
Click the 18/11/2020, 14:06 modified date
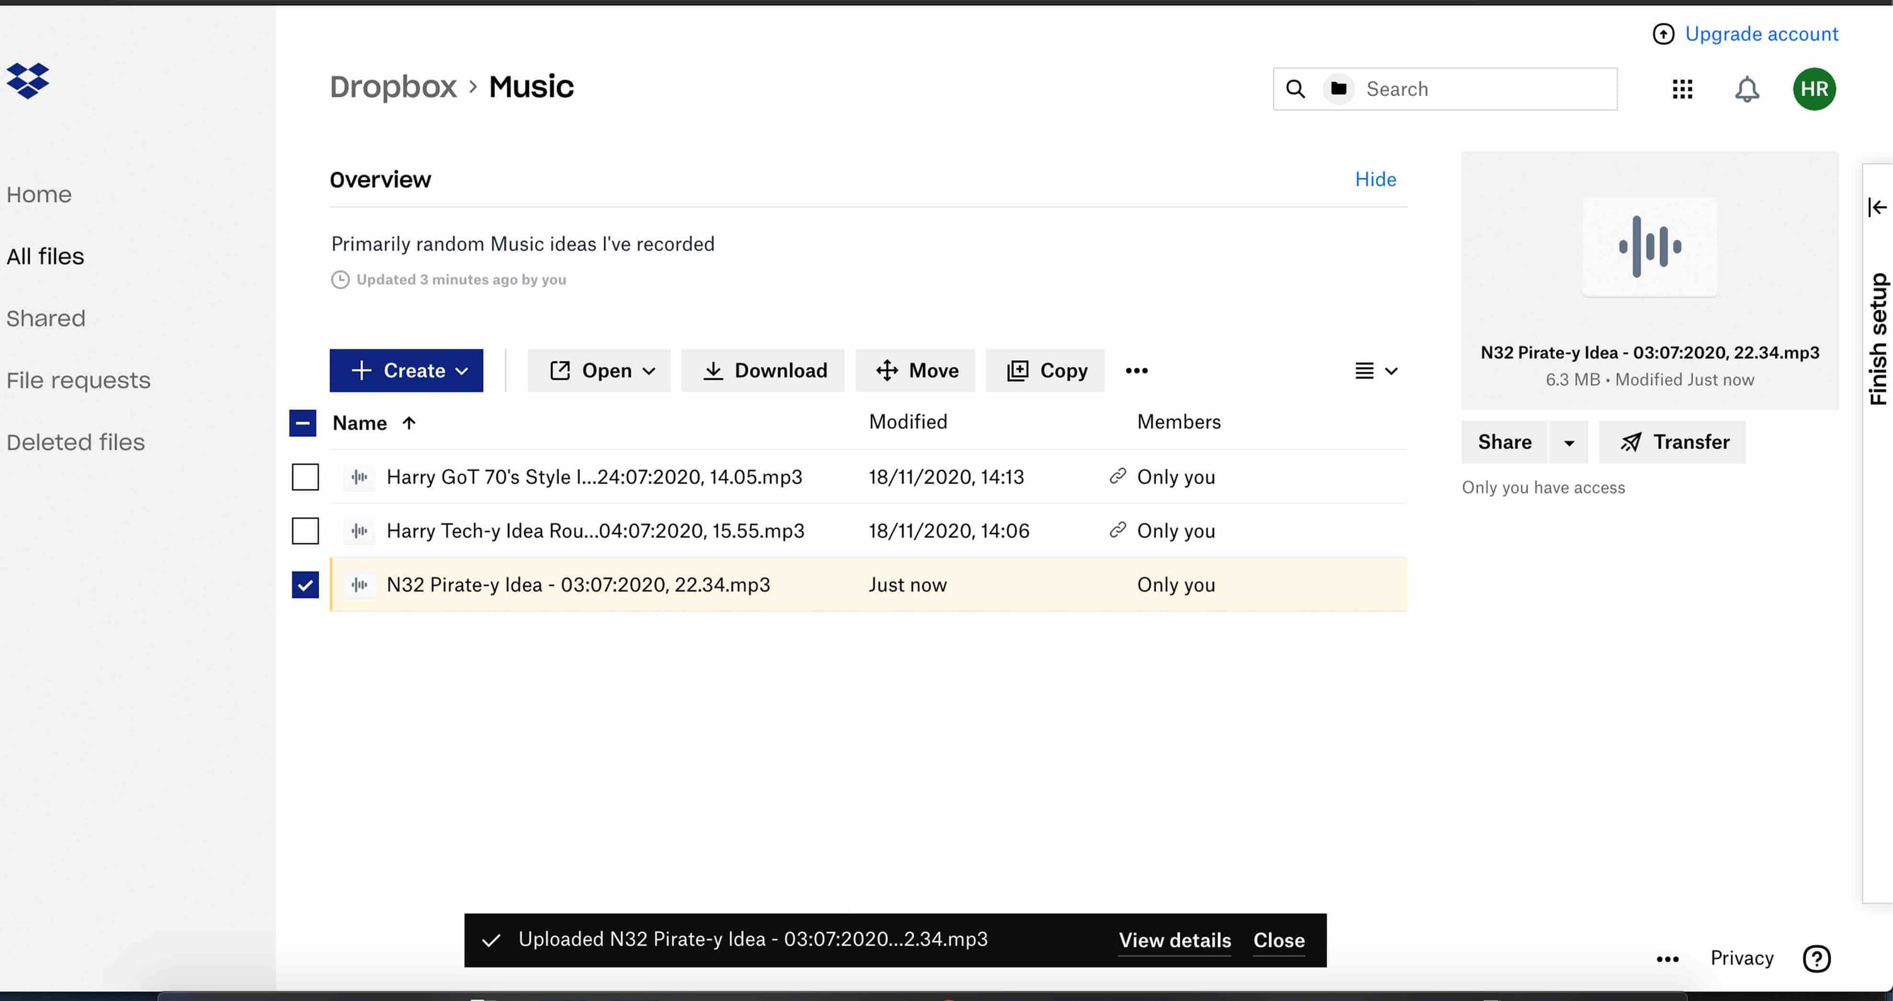pyautogui.click(x=948, y=530)
